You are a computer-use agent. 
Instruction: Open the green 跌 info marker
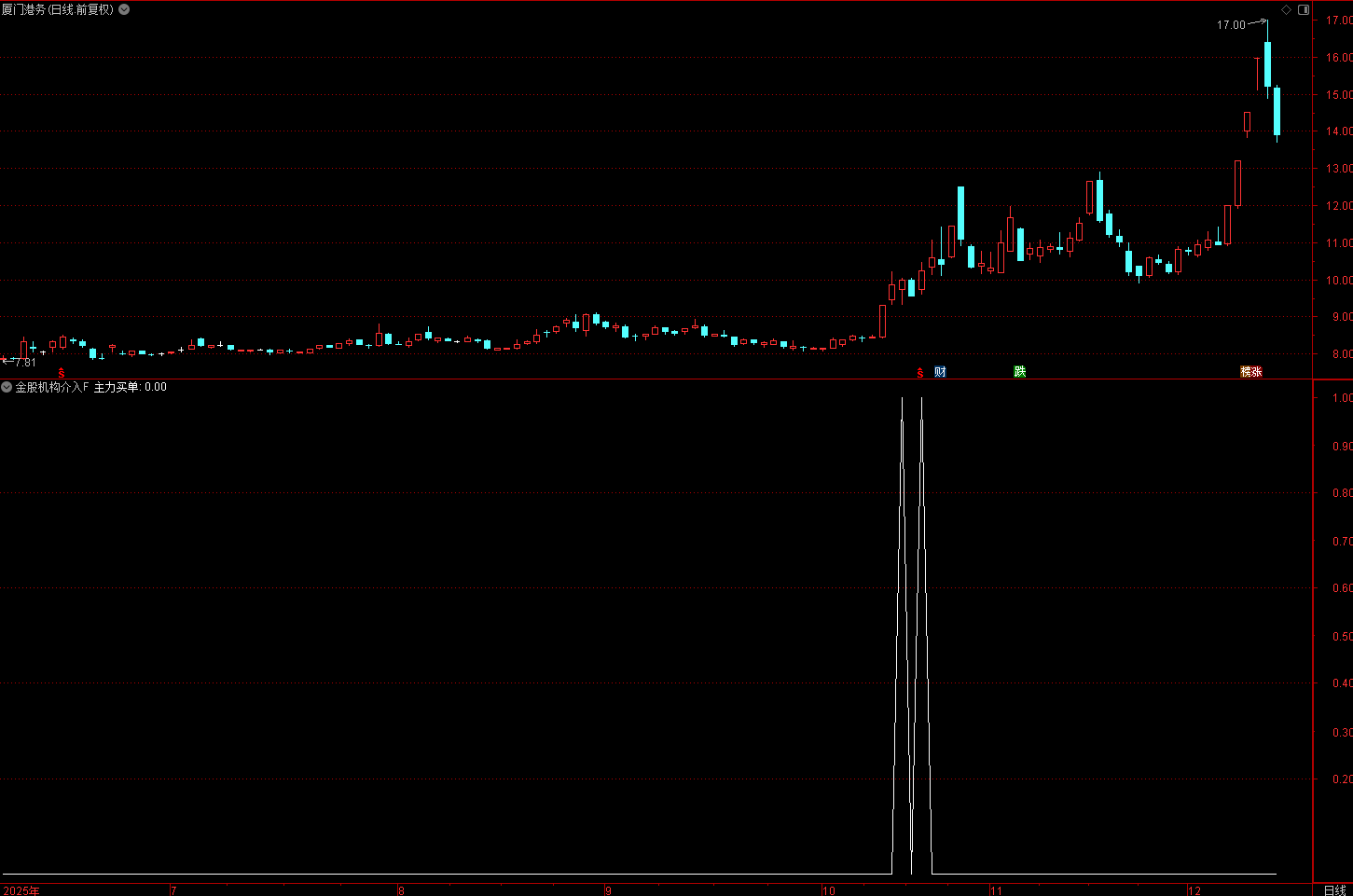tap(1020, 372)
